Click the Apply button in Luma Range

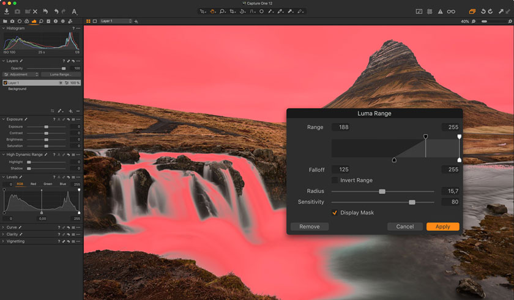point(442,227)
